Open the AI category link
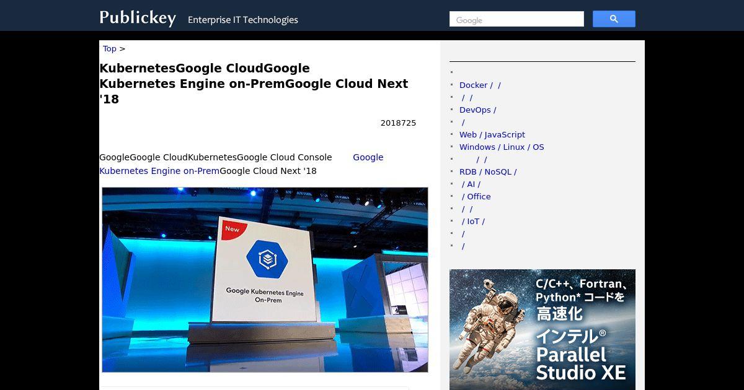 coord(471,184)
